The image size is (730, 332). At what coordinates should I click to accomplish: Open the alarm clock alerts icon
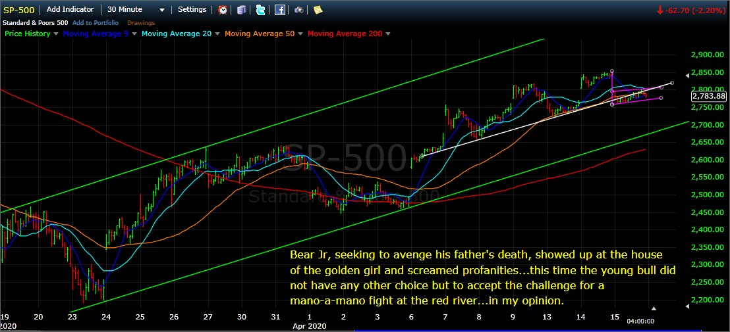223,10
